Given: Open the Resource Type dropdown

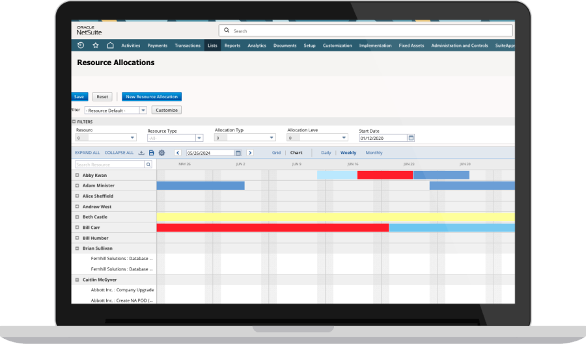Looking at the screenshot, I should [199, 138].
